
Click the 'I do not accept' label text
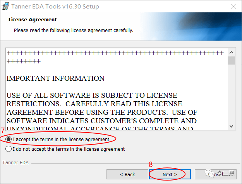[69, 149]
